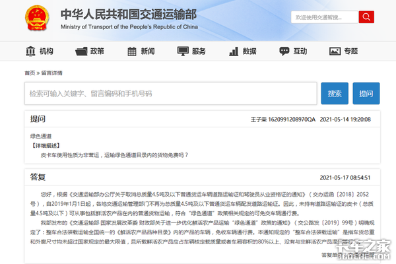The width and height of the screenshot is (396, 264).
Task: Click the 互动 speech bubble icon
Action: point(284,51)
